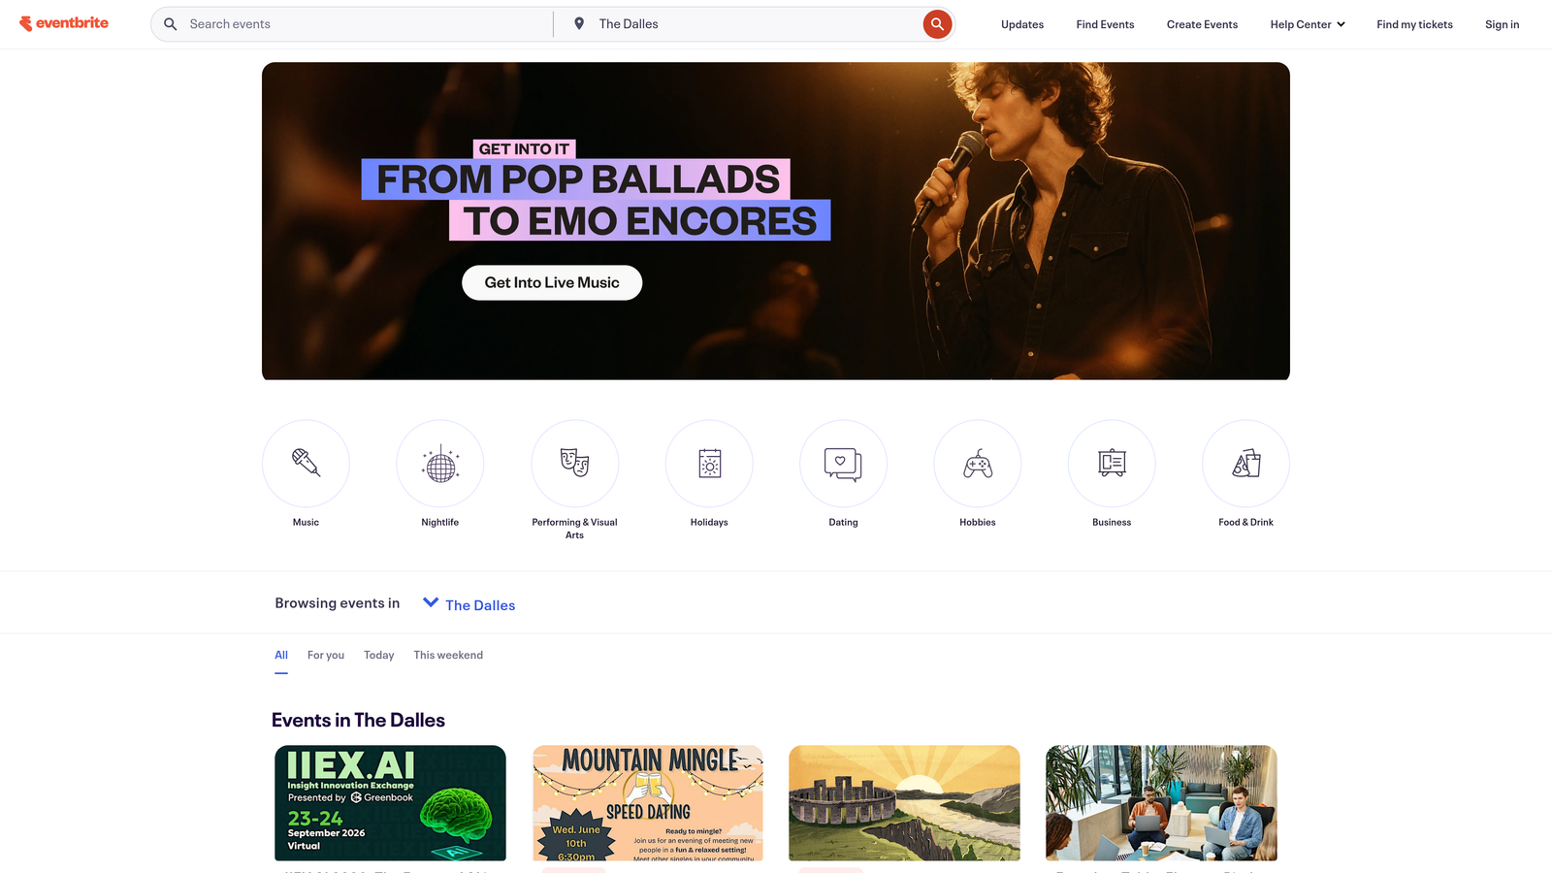Open the Nightlife disco ball icon
Image resolution: width=1552 pixels, height=873 pixels.
tap(440, 464)
